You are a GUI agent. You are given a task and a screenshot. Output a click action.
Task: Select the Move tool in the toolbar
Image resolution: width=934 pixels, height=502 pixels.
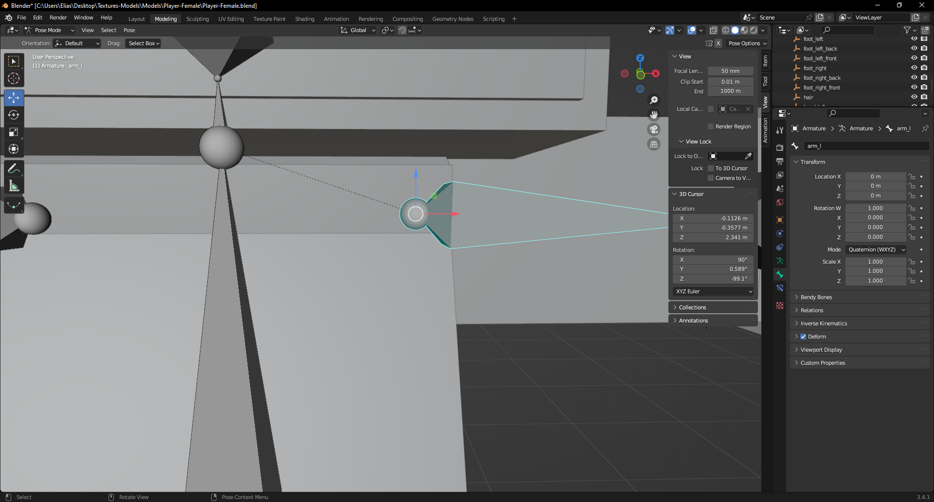[x=14, y=98]
